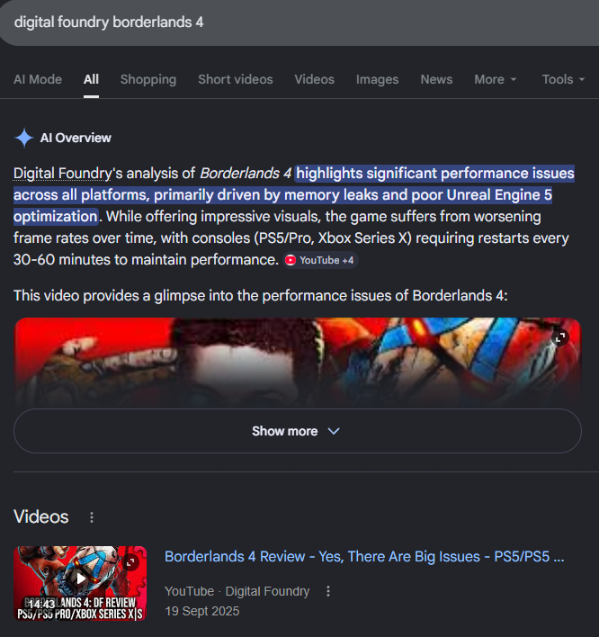The width and height of the screenshot is (599, 637).
Task: Click the Videos section heading
Action: (41, 516)
